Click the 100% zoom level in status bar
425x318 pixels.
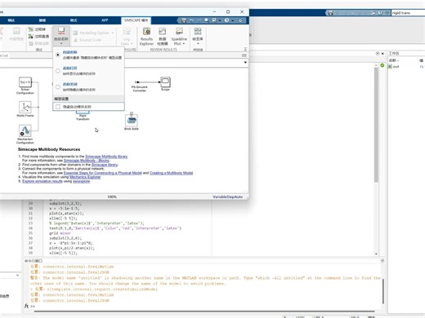pos(112,197)
